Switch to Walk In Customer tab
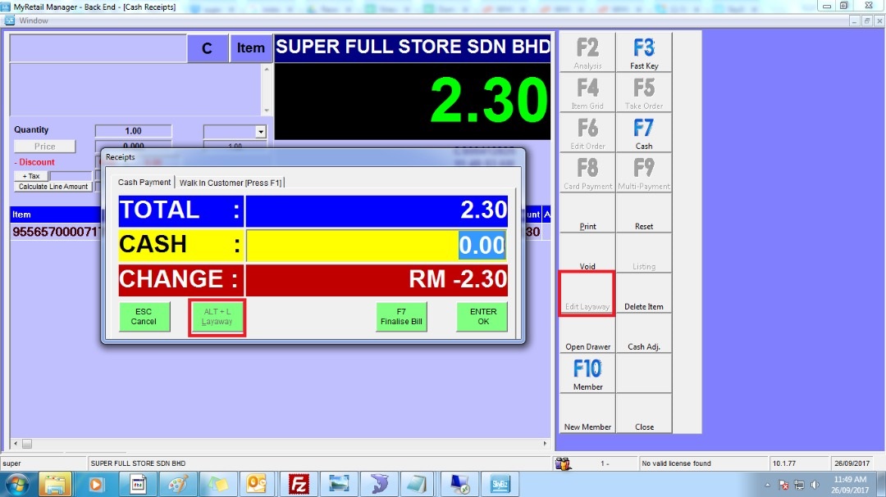 [x=231, y=183]
